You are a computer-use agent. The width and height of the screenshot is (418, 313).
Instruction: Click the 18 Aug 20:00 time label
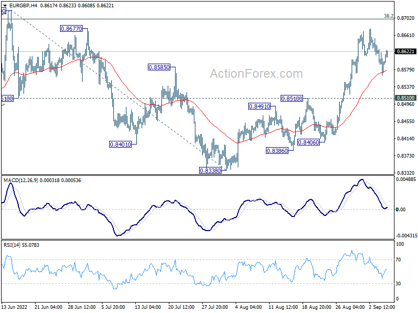(x=317, y=307)
